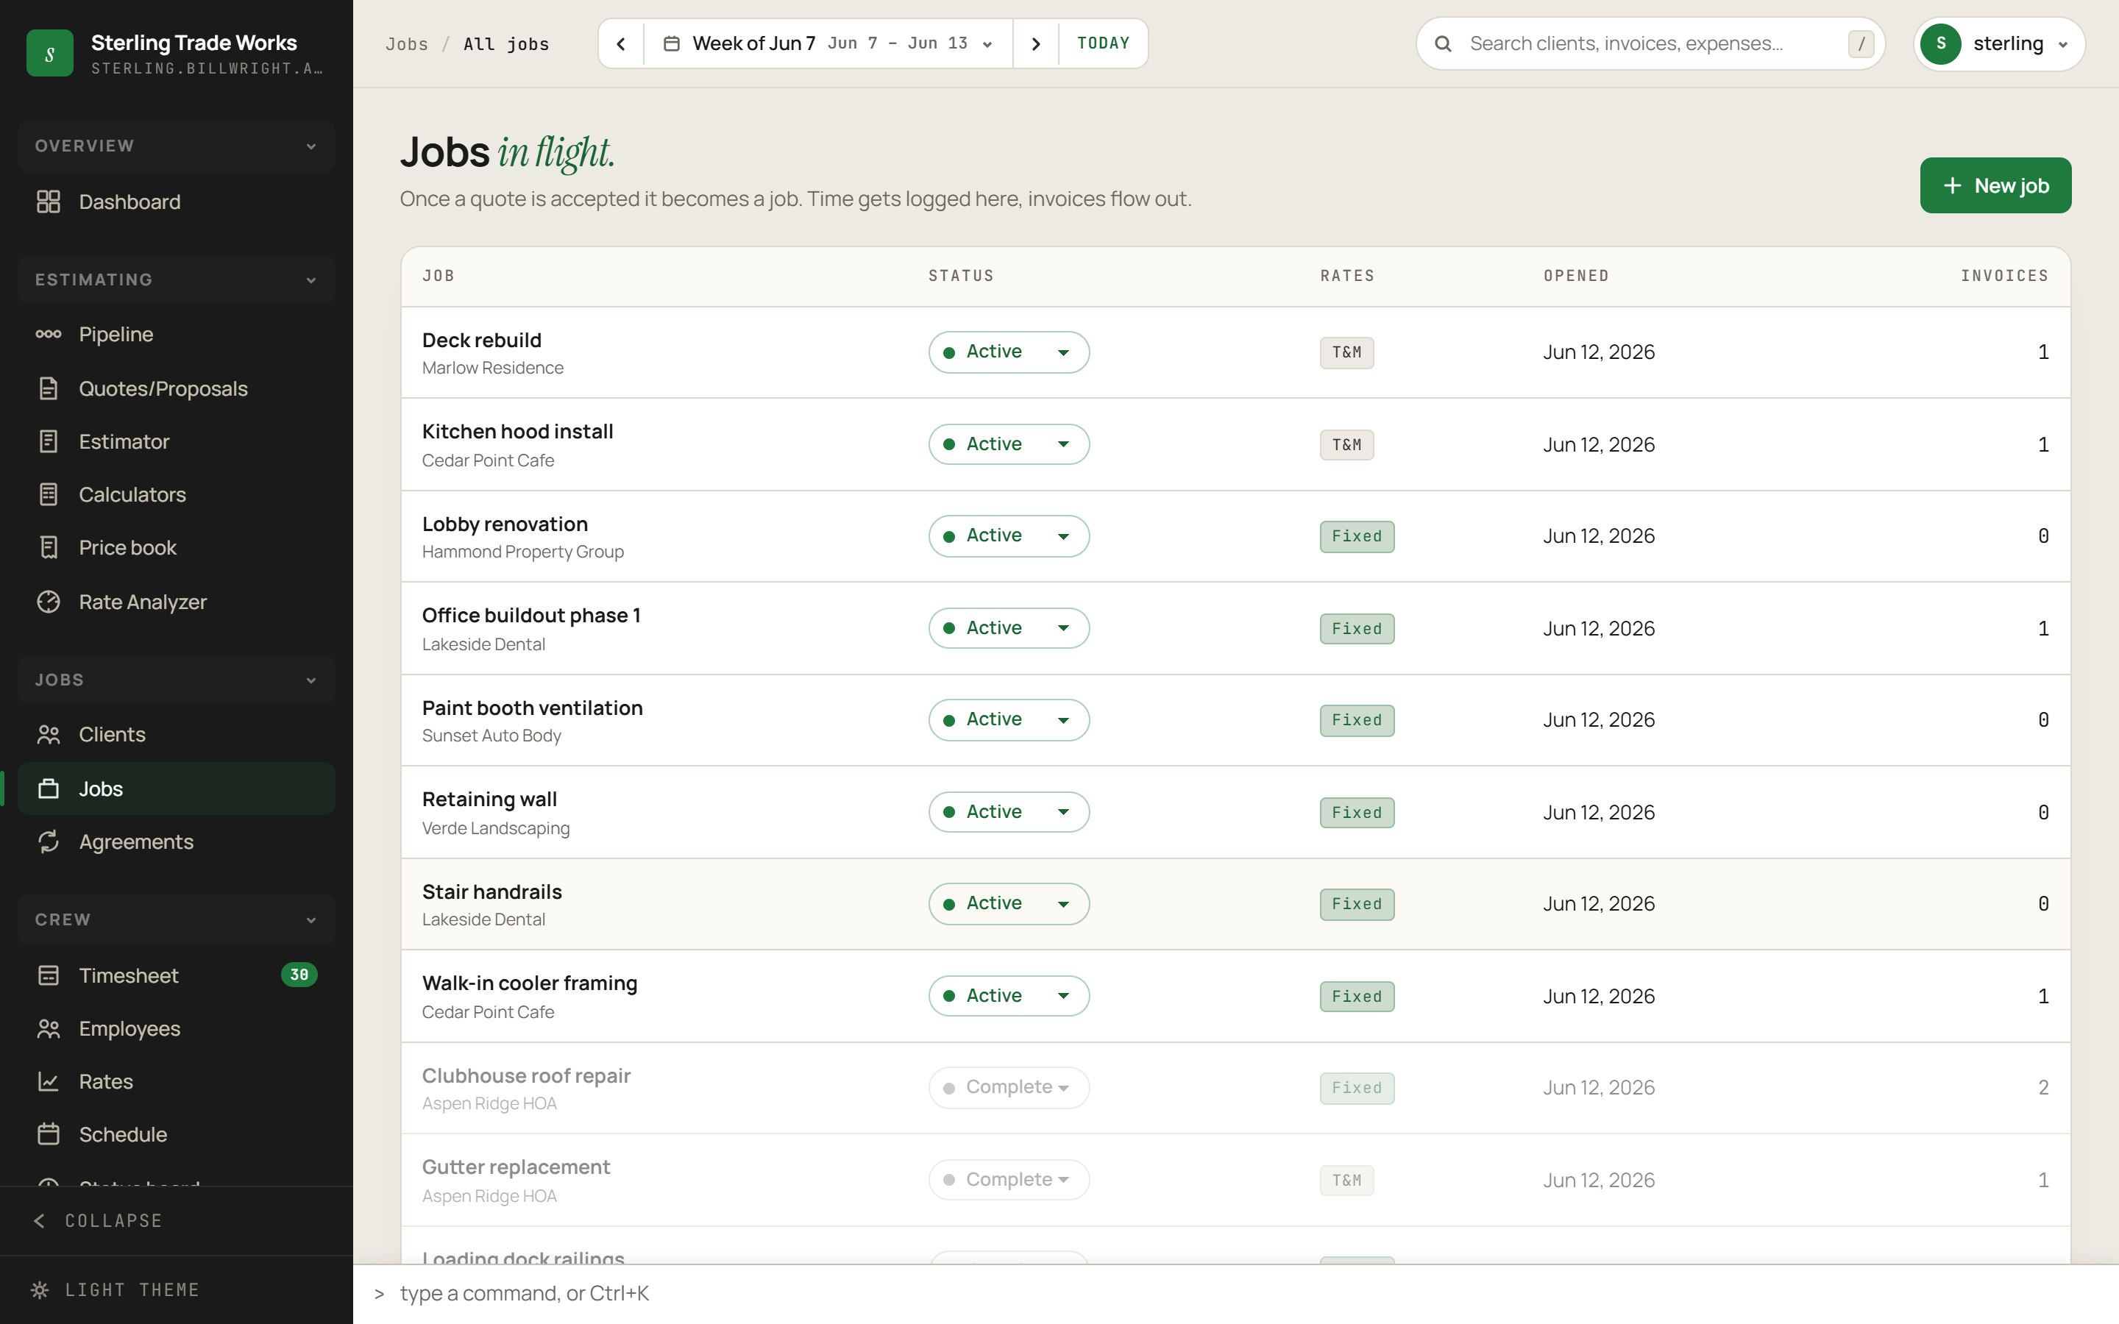This screenshot has width=2119, height=1324.
Task: Click the Rates chart icon
Action: [48, 1081]
